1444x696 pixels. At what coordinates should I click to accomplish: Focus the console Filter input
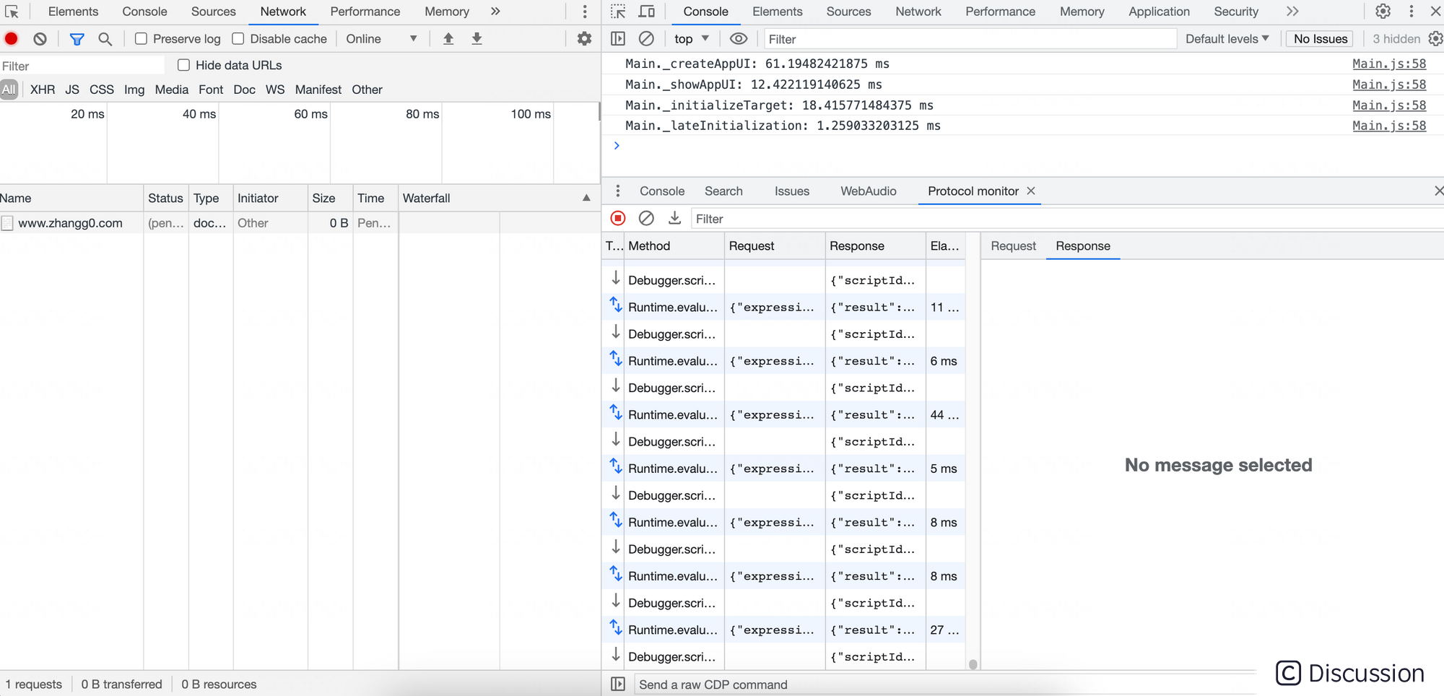(970, 39)
